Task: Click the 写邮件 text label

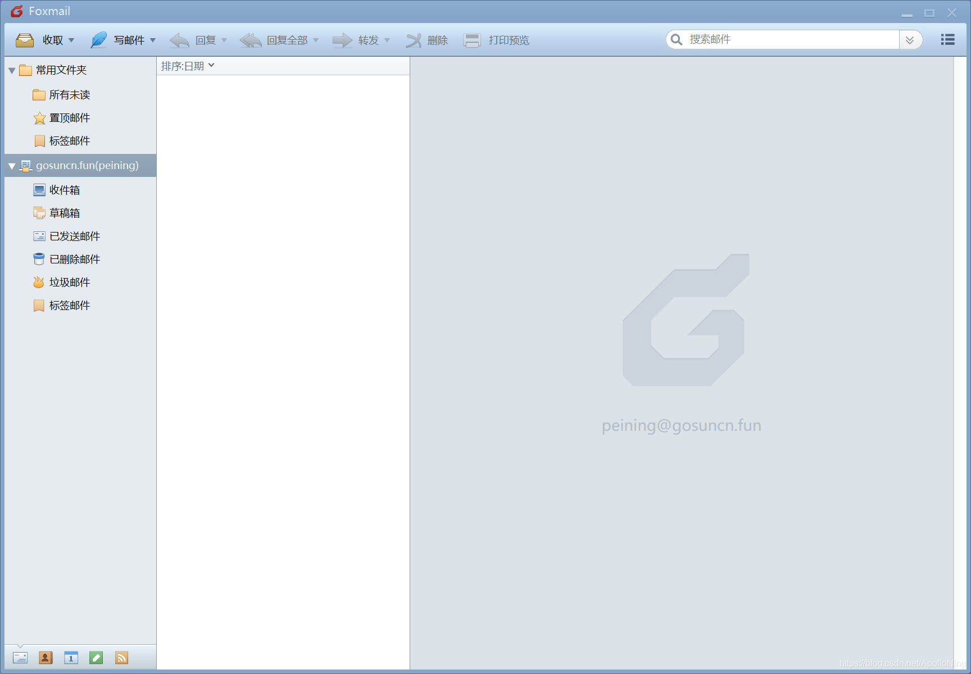Action: point(129,40)
